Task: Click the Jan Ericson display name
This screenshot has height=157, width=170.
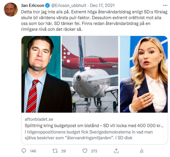Action: (32, 6)
